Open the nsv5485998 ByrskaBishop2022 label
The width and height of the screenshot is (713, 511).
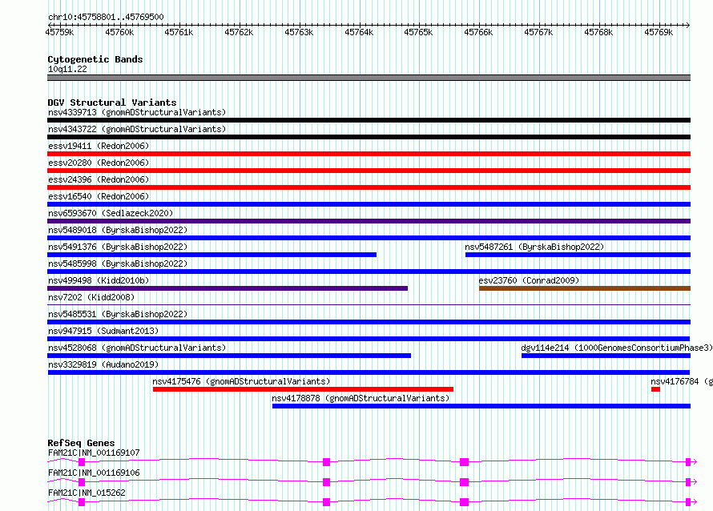118,264
